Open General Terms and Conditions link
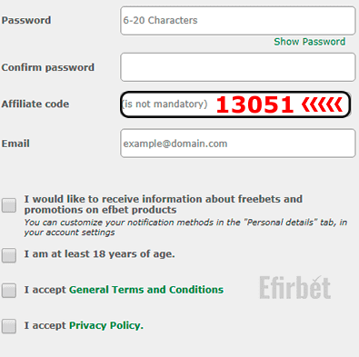This screenshot has height=357, width=359. point(146,290)
